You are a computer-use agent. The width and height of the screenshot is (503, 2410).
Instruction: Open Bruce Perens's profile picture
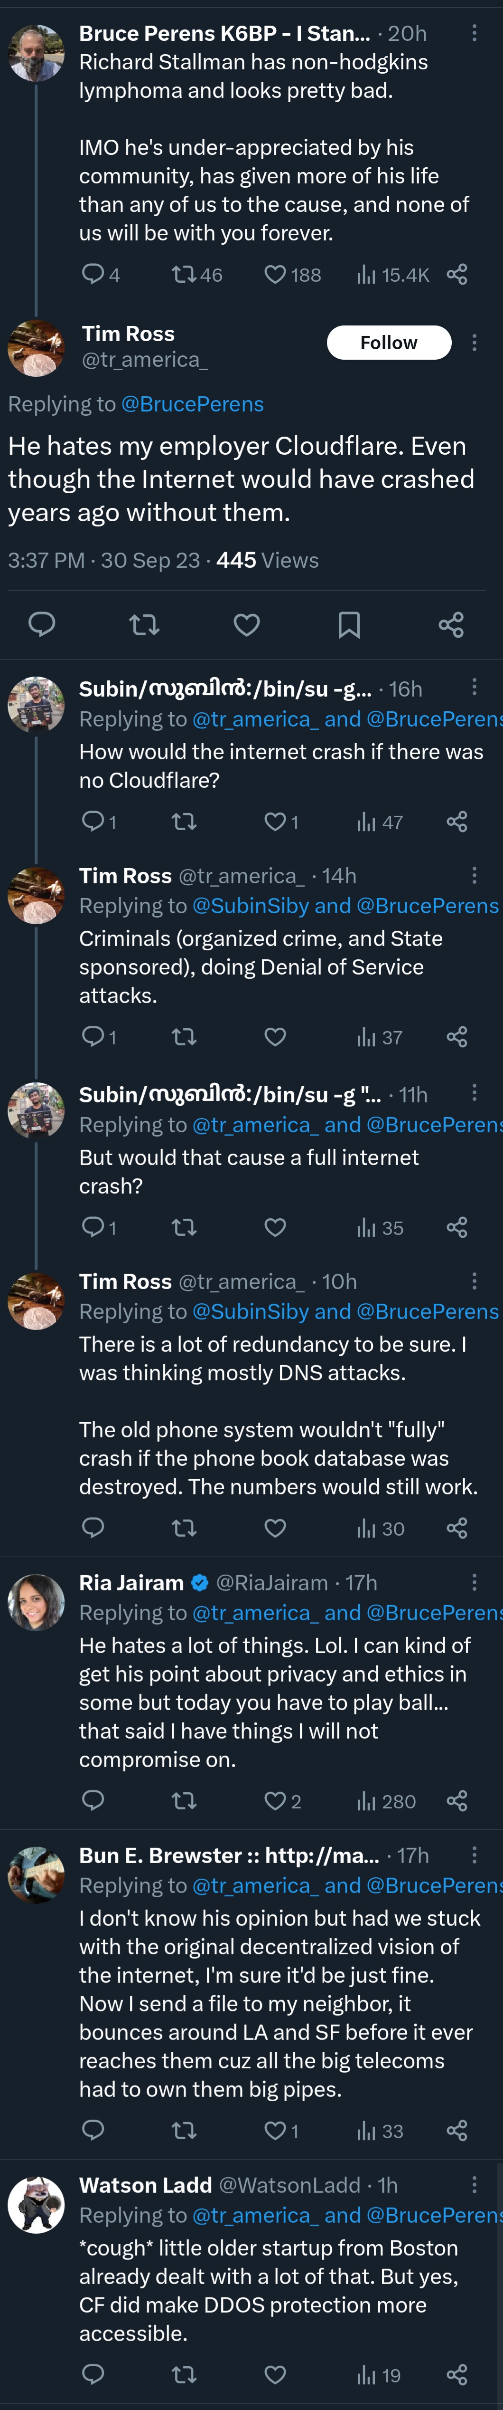pyautogui.click(x=37, y=52)
